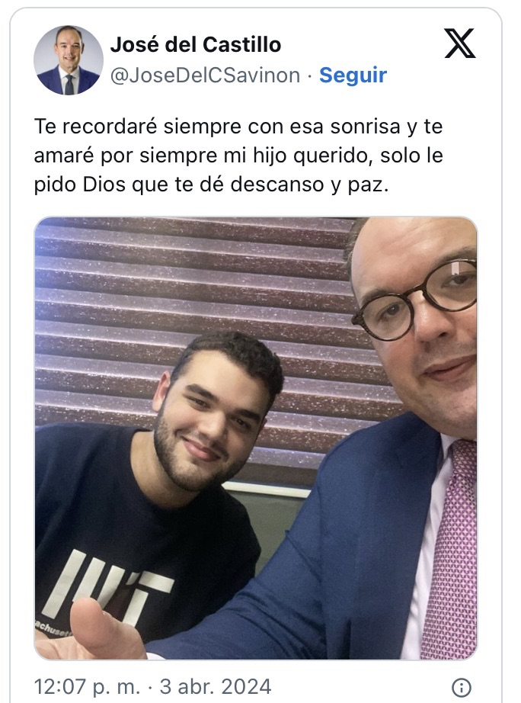
Task: Open the X logo link
Action: click(x=460, y=43)
